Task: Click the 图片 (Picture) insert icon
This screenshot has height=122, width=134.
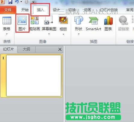Action: (x=22, y=21)
